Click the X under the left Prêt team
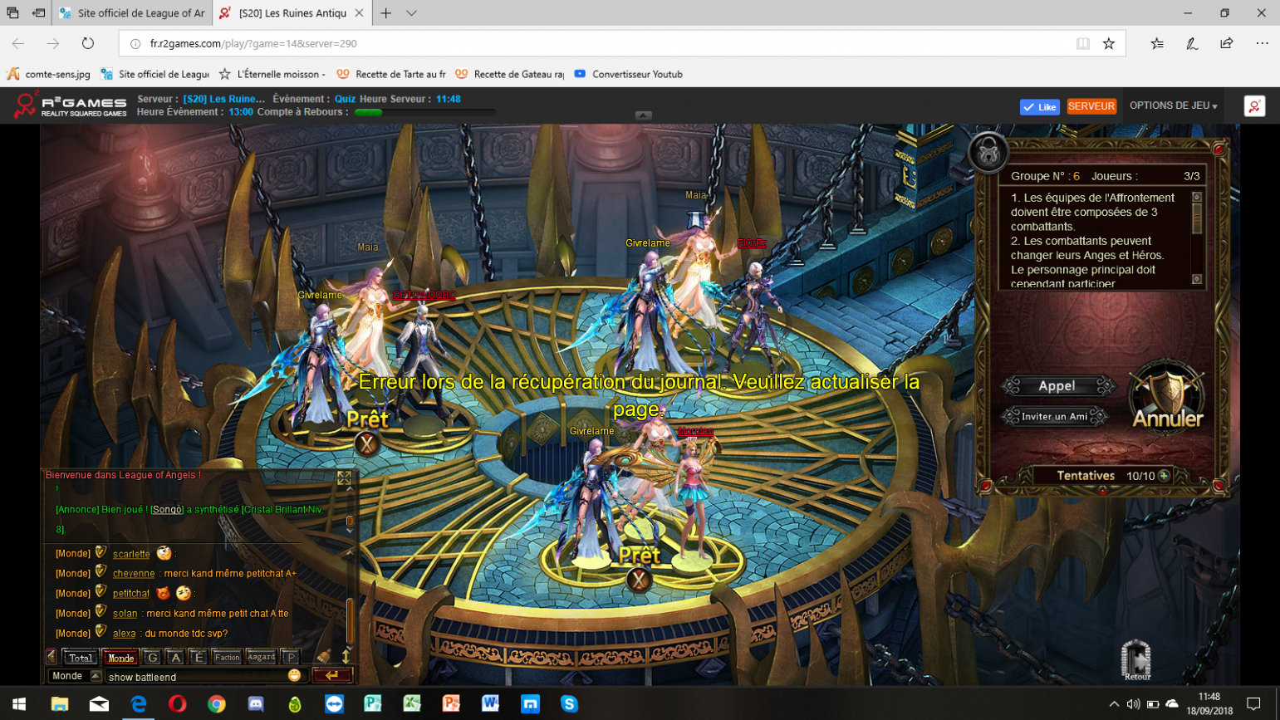1280x720 pixels. 366,444
